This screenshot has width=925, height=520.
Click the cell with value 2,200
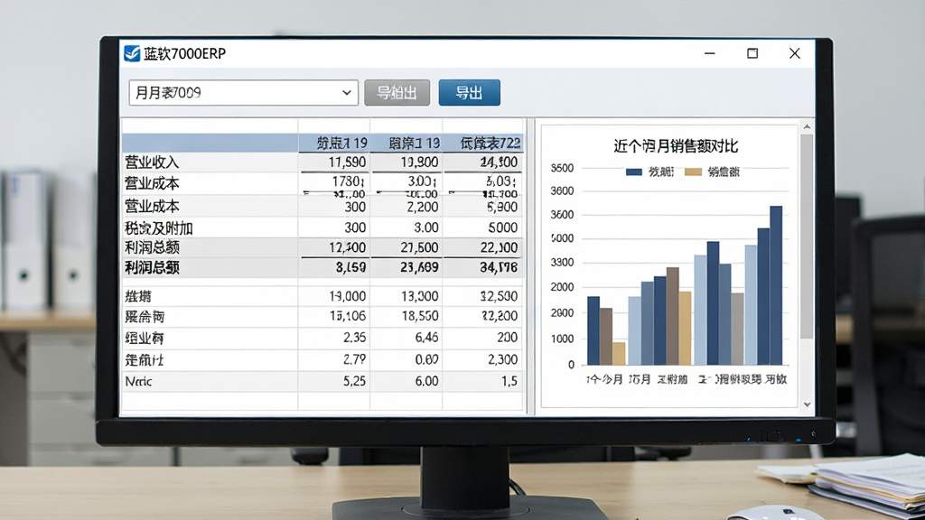click(x=423, y=207)
